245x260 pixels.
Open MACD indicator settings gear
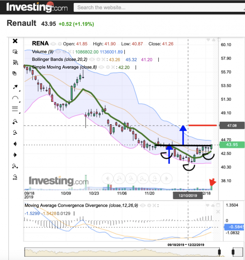click(x=149, y=205)
